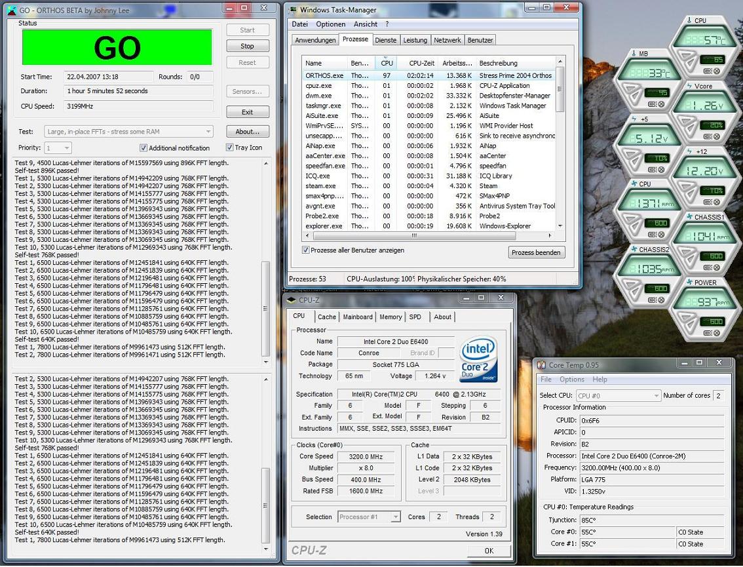This screenshot has height=567, width=743.
Task: Open the Options menu in Core Temp
Action: [x=572, y=380]
